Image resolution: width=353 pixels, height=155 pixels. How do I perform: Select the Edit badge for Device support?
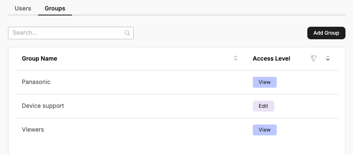pos(263,106)
